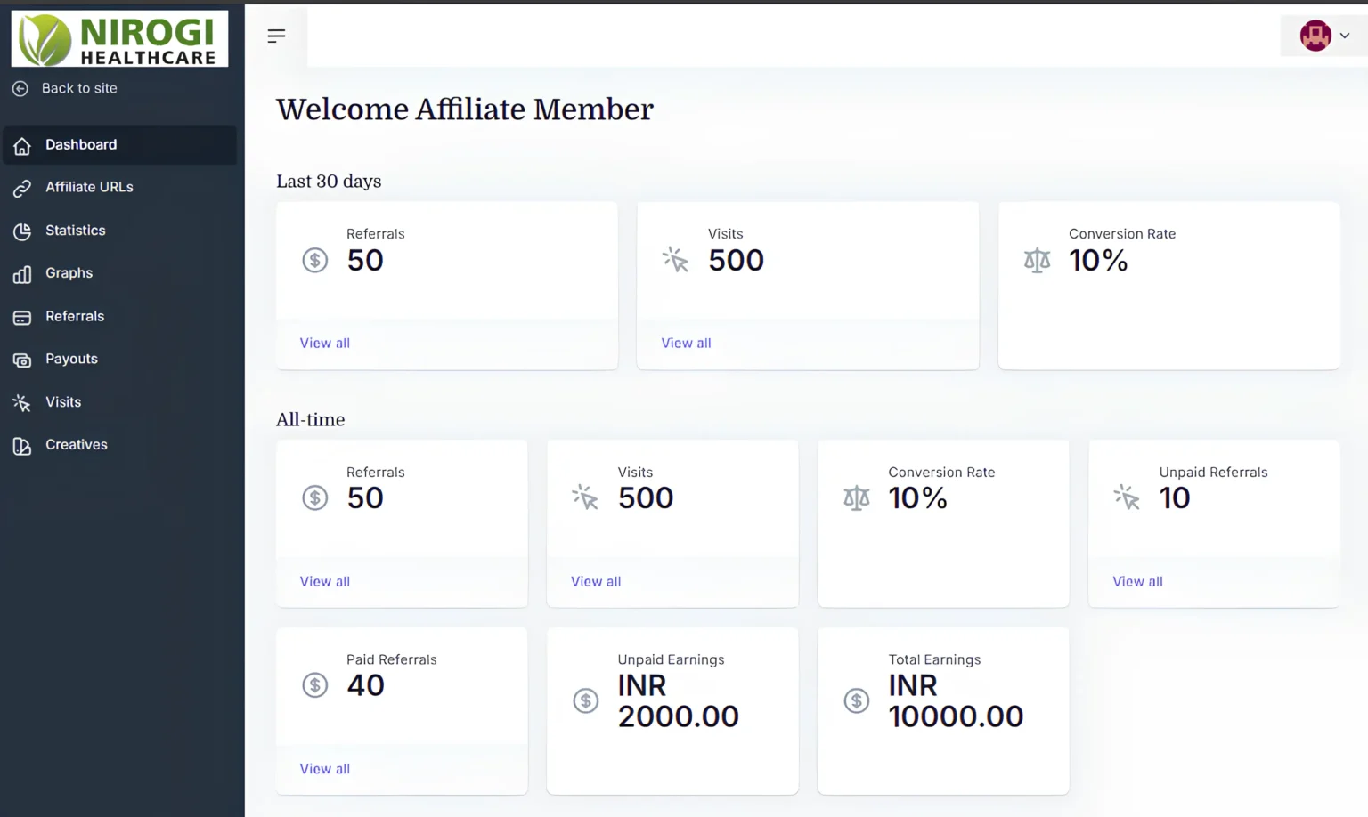Click the All-time Visits value 500
Image resolution: width=1368 pixels, height=817 pixels.
[646, 497]
